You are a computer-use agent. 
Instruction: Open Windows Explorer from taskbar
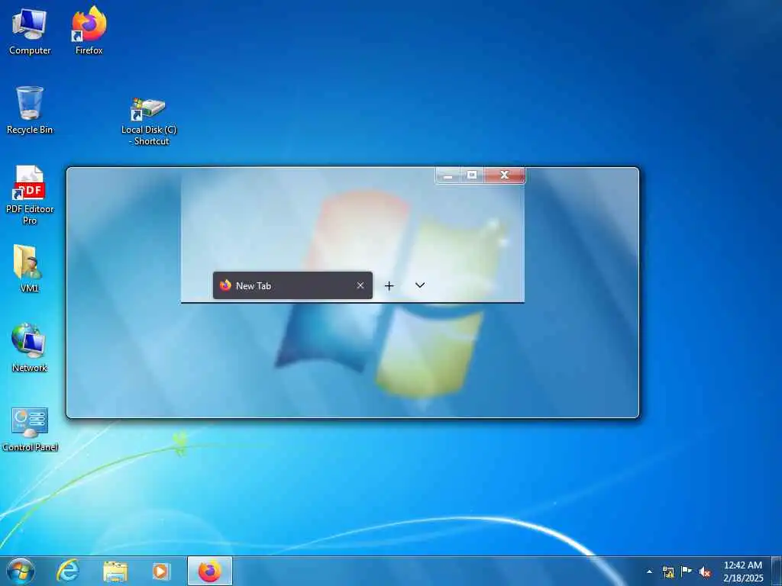pos(115,571)
